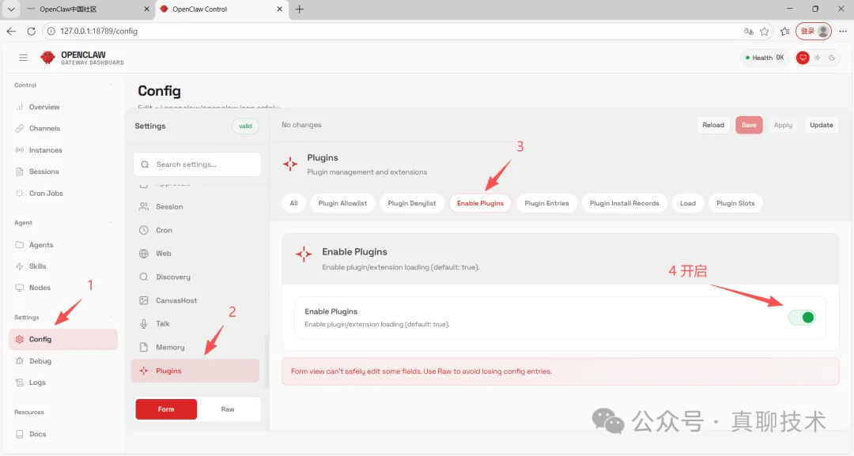Switch config editor to Raw view
Viewport: 854px width, 456px height.
228,409
